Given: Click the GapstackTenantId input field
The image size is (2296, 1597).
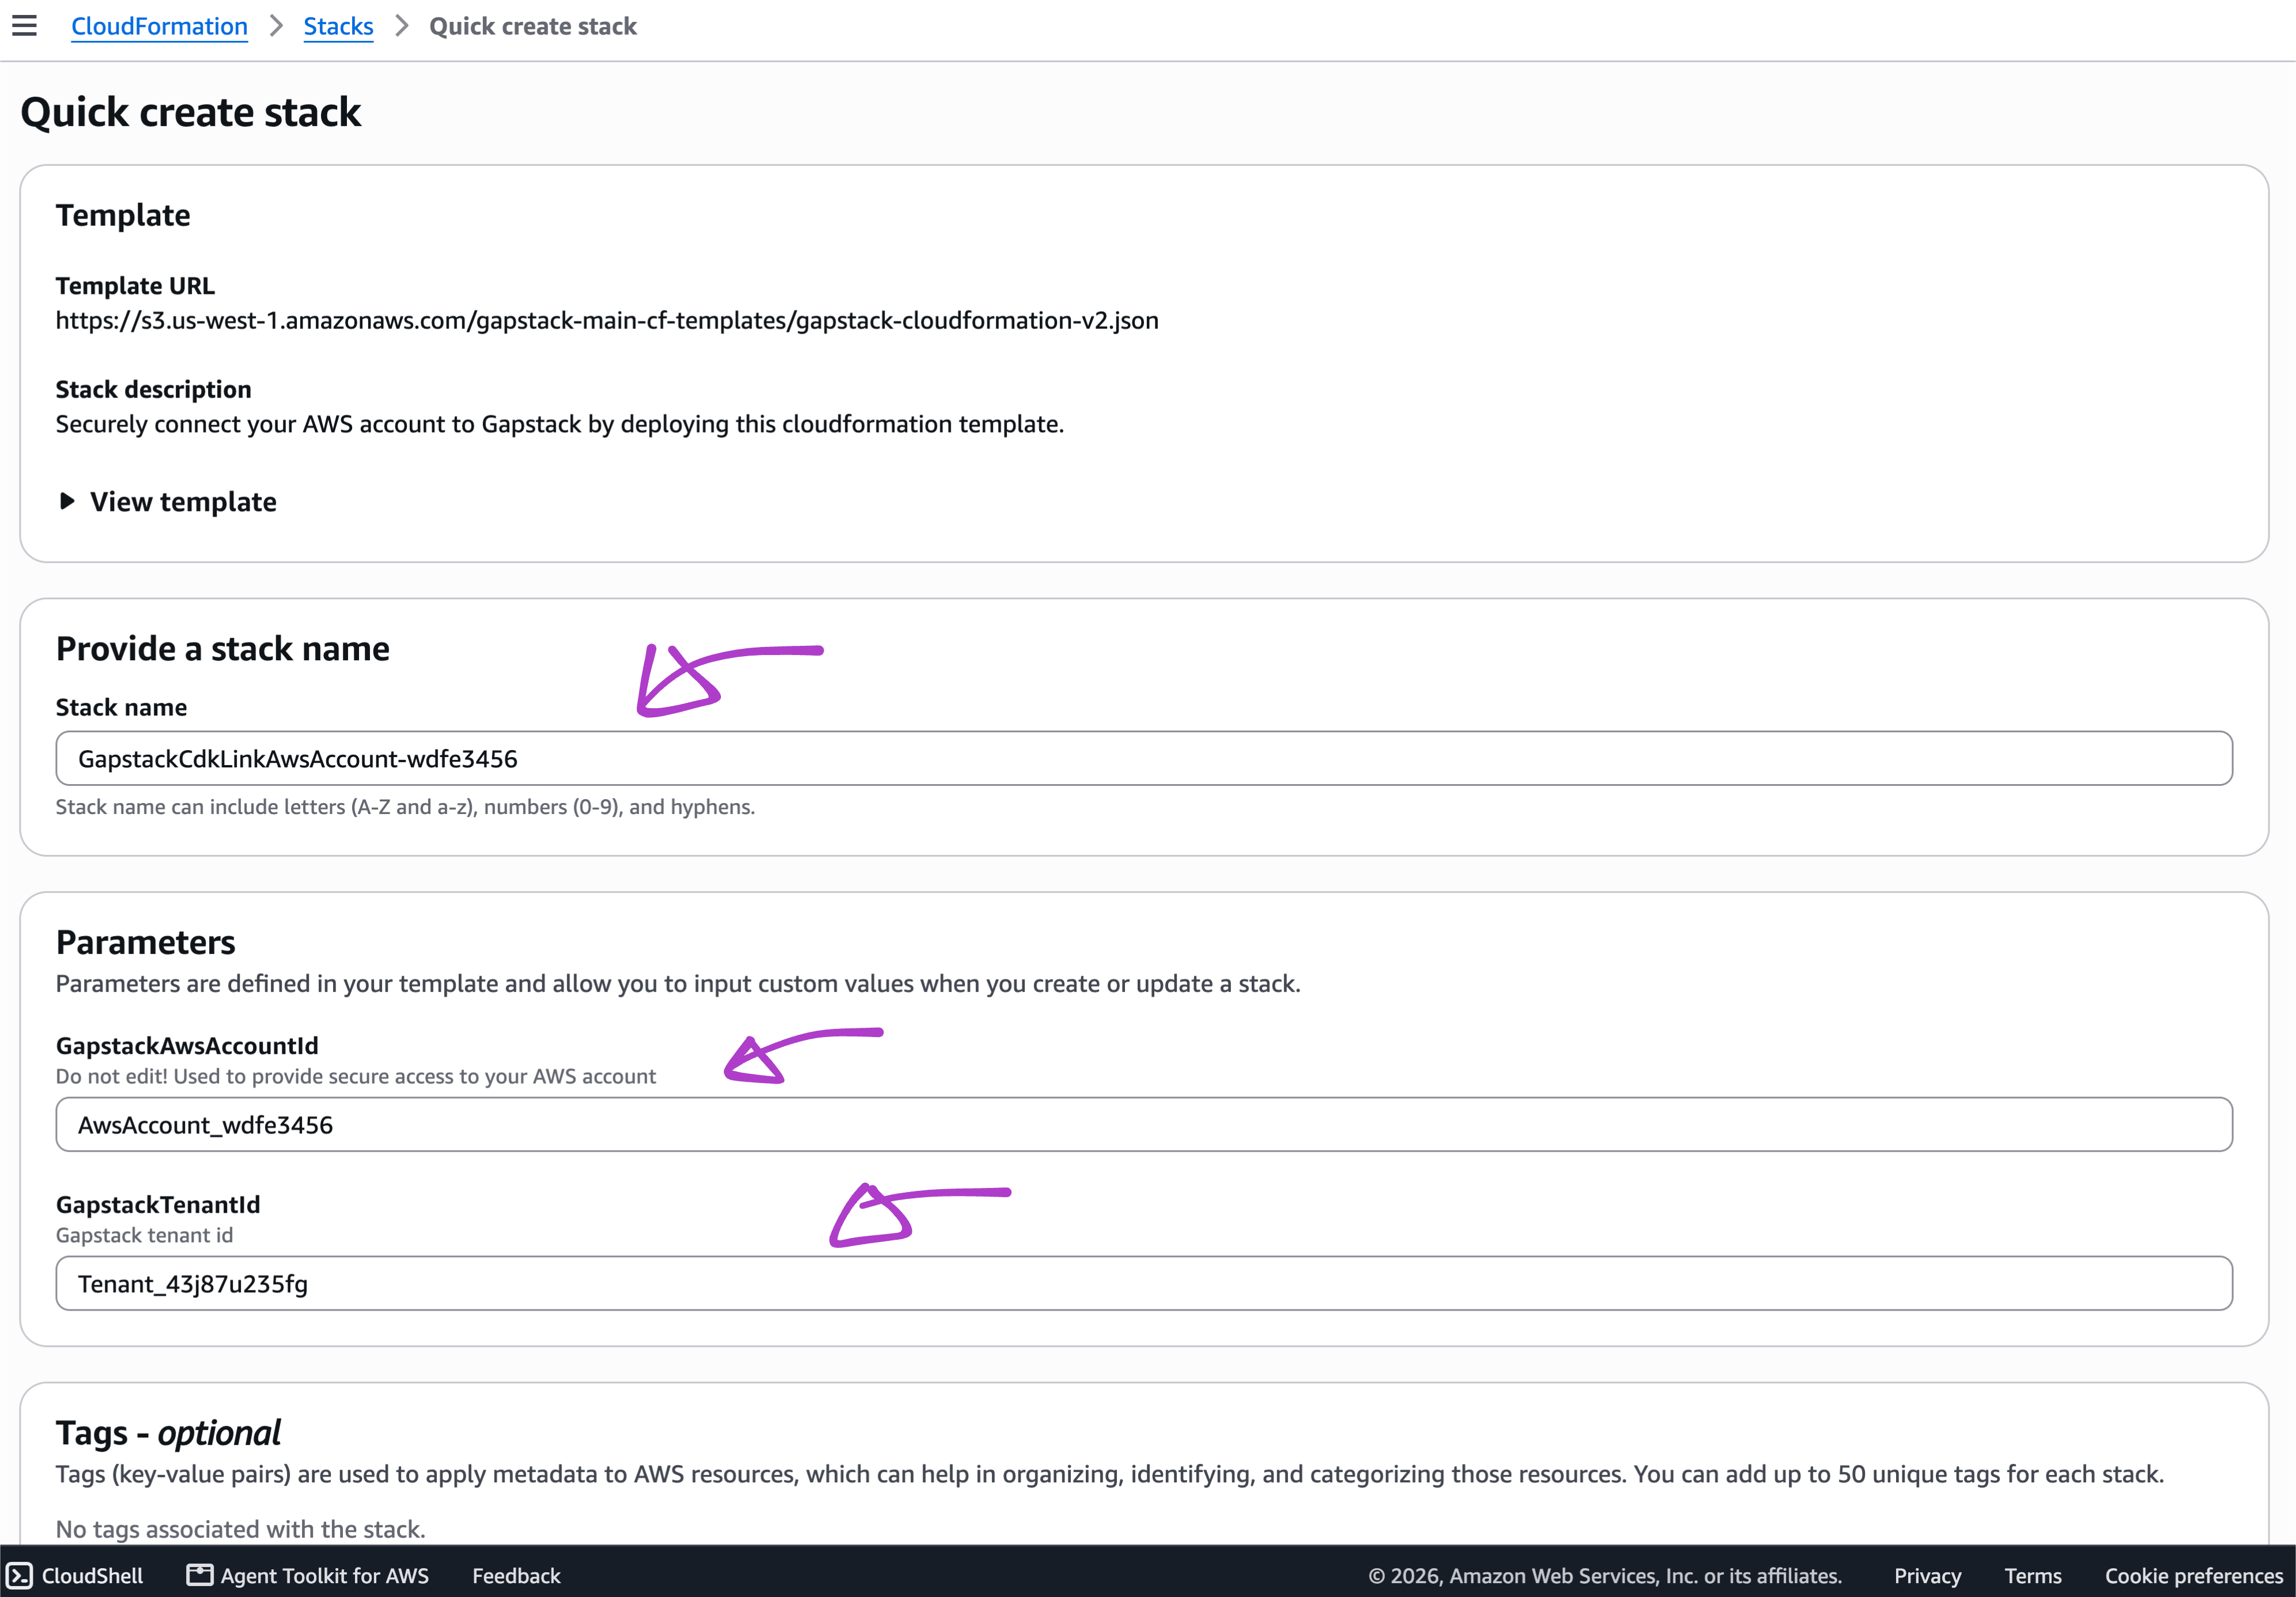Looking at the screenshot, I should pos(1144,1283).
